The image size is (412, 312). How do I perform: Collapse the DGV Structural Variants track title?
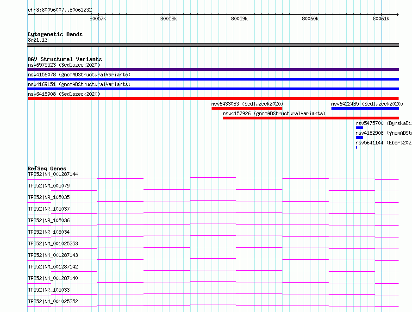point(65,59)
